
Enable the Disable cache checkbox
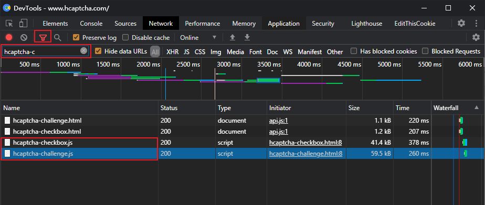(x=125, y=38)
